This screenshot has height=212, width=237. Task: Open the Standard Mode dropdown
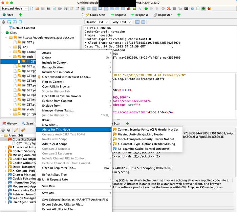tap(15, 8)
